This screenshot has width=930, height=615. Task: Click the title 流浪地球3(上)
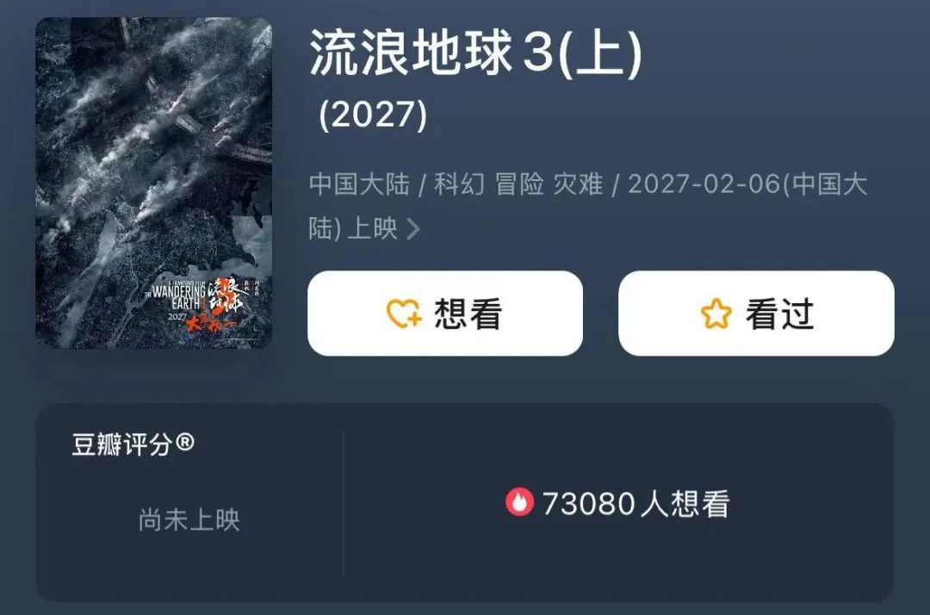coord(475,53)
